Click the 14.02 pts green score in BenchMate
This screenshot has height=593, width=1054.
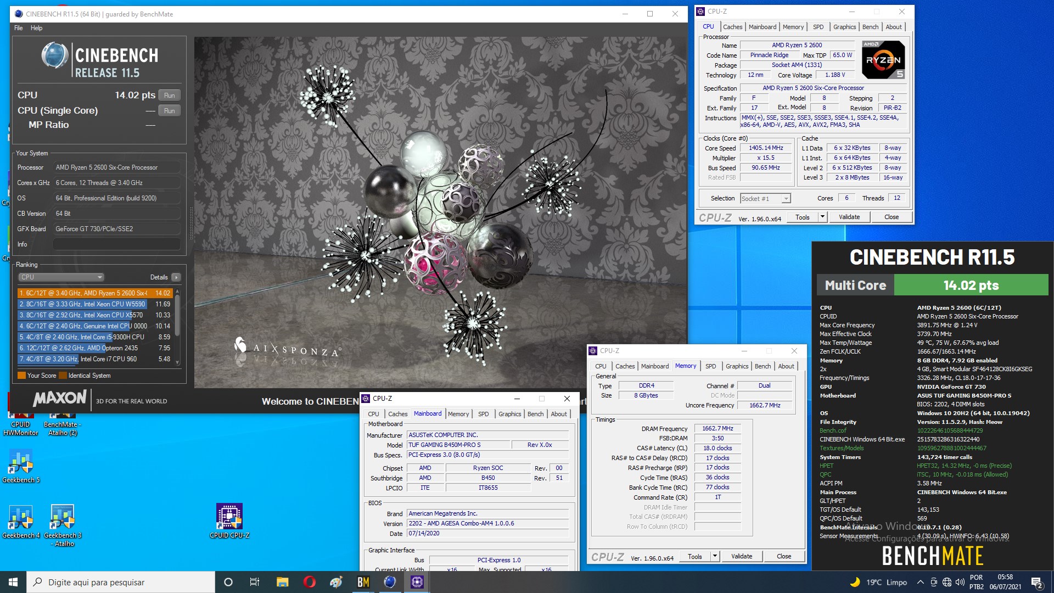pos(971,285)
